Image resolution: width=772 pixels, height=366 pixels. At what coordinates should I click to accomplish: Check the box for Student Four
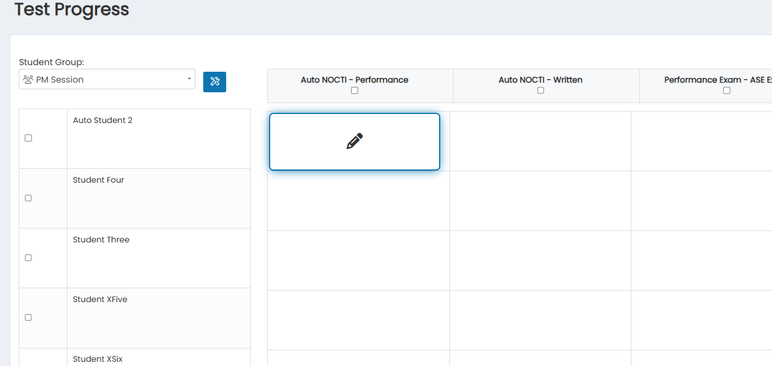pyautogui.click(x=28, y=198)
